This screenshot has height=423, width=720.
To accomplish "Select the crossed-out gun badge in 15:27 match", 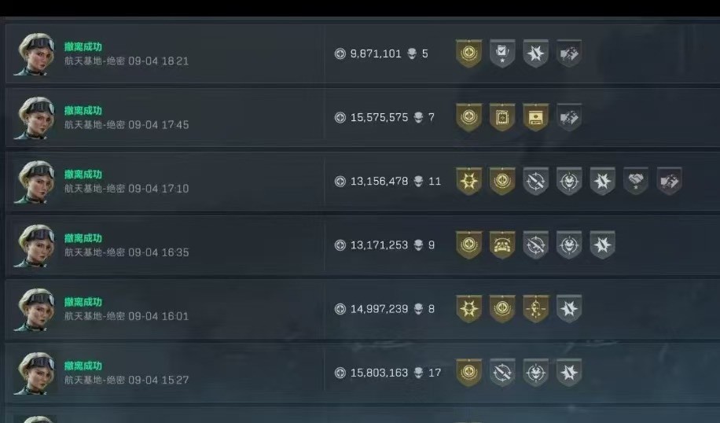I will [502, 373].
